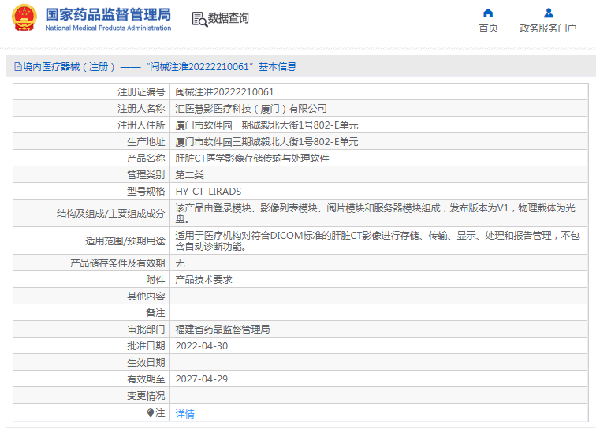Click the 无 storage condition value

tap(180, 263)
